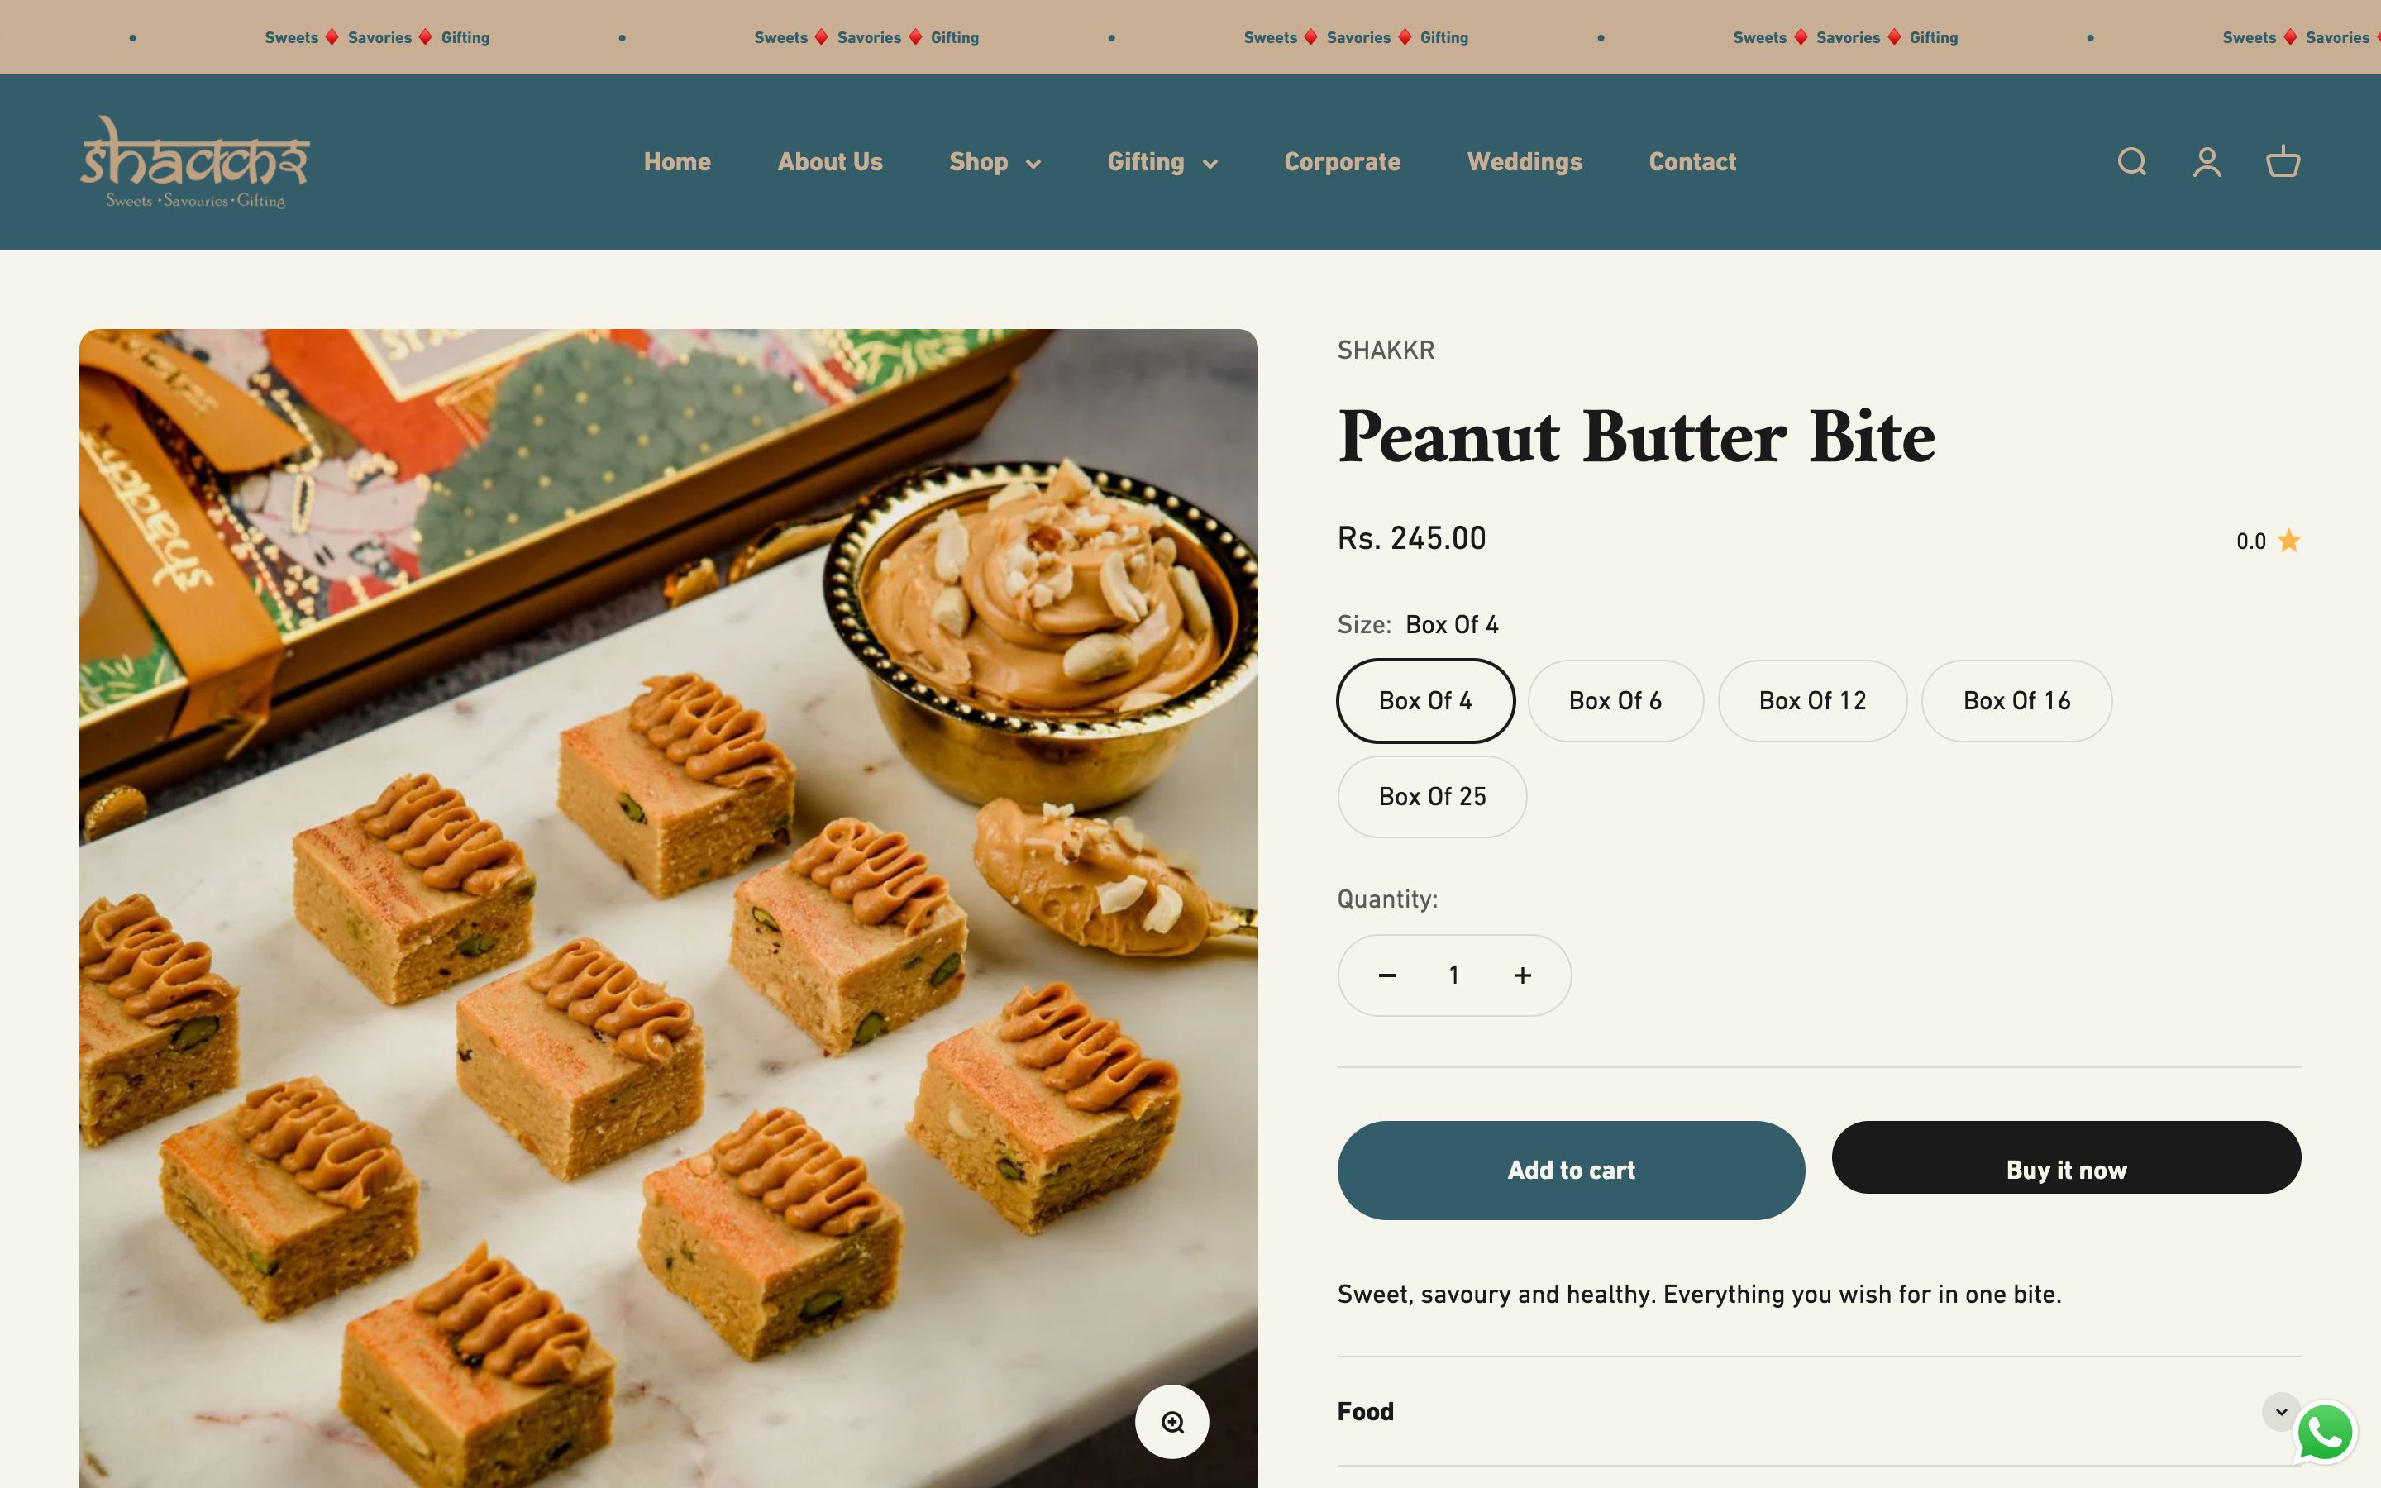2381x1488 pixels.
Task: Open the shopping cart
Action: tap(2283, 161)
